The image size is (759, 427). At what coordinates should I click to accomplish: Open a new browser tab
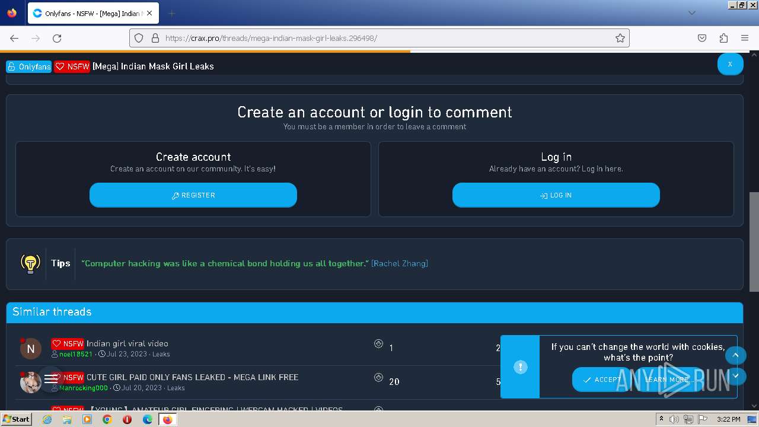tap(171, 13)
